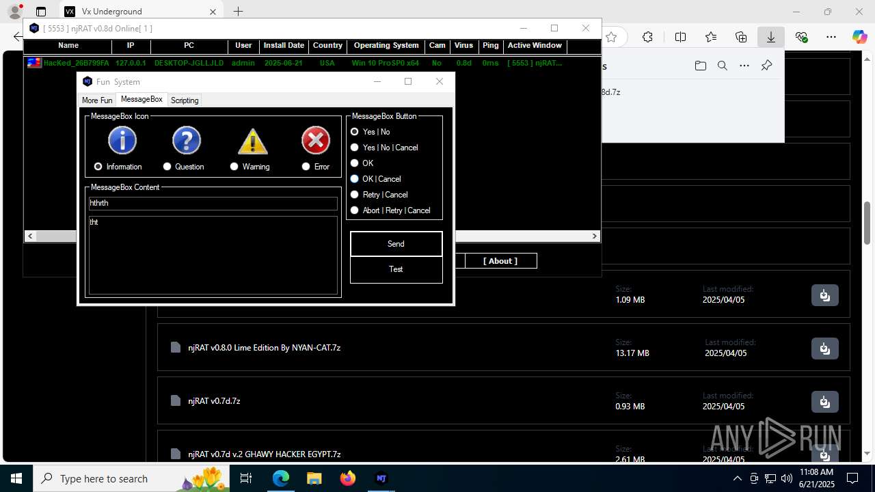
Task: Switch to the Scripting tab
Action: tap(185, 100)
